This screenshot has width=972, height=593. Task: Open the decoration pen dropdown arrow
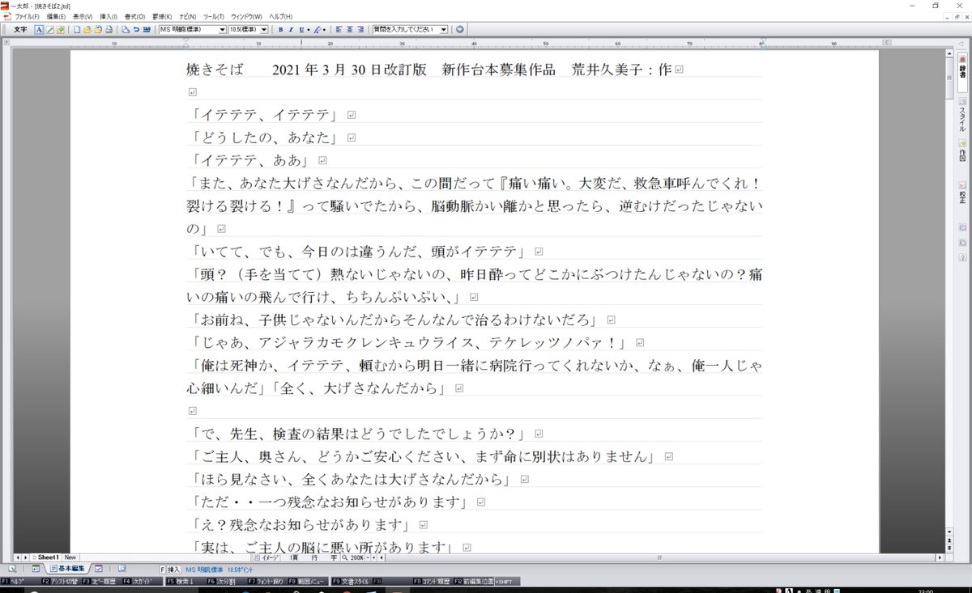click(323, 30)
